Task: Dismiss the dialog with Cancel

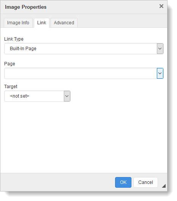Action: 145,182
